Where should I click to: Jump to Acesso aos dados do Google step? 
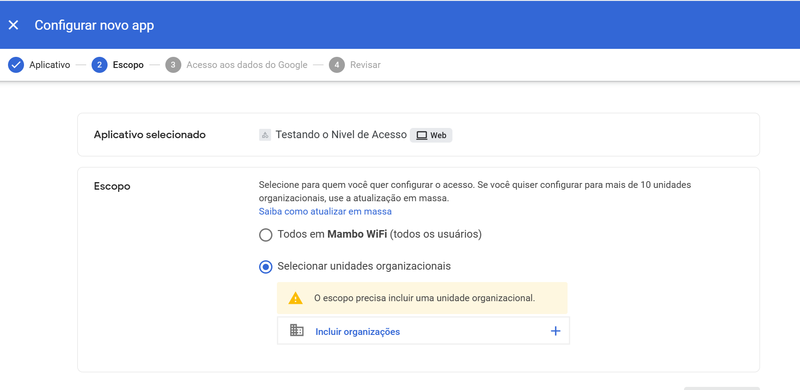click(247, 65)
